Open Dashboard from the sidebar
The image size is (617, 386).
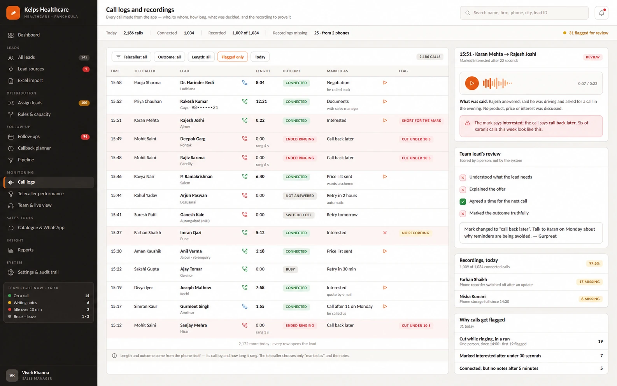[49, 35]
